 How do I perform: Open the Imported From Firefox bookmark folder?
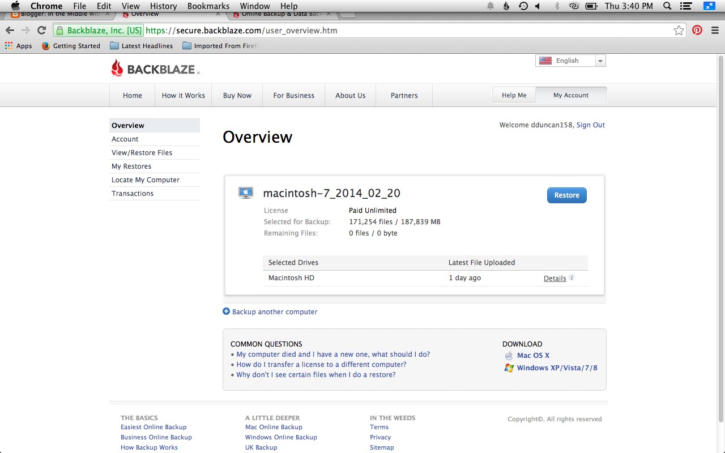[220, 46]
